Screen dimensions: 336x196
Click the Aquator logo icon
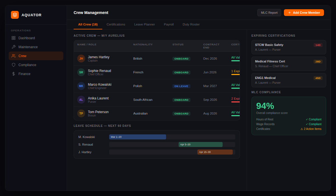click(x=15, y=15)
